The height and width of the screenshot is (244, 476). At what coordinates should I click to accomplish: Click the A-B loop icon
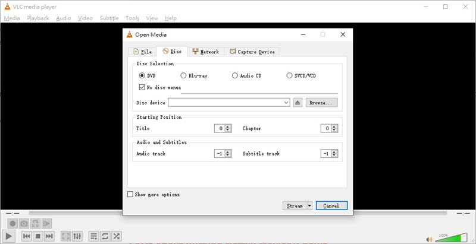pos(35,224)
